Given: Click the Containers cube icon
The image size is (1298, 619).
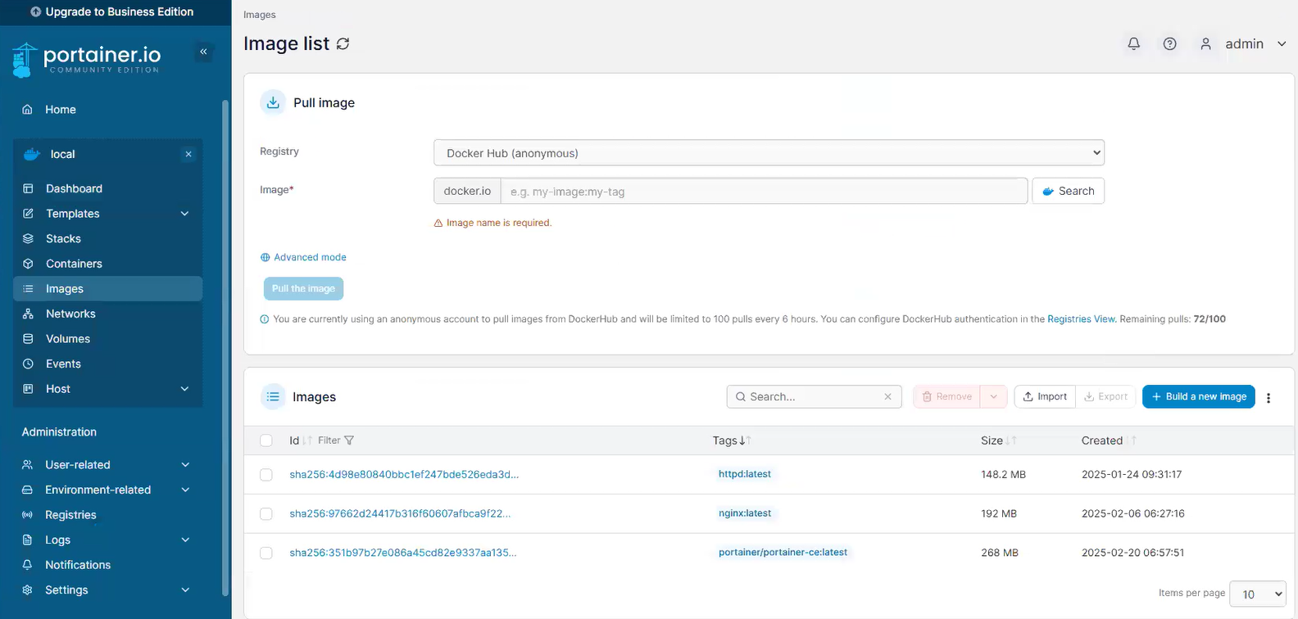Looking at the screenshot, I should point(28,264).
